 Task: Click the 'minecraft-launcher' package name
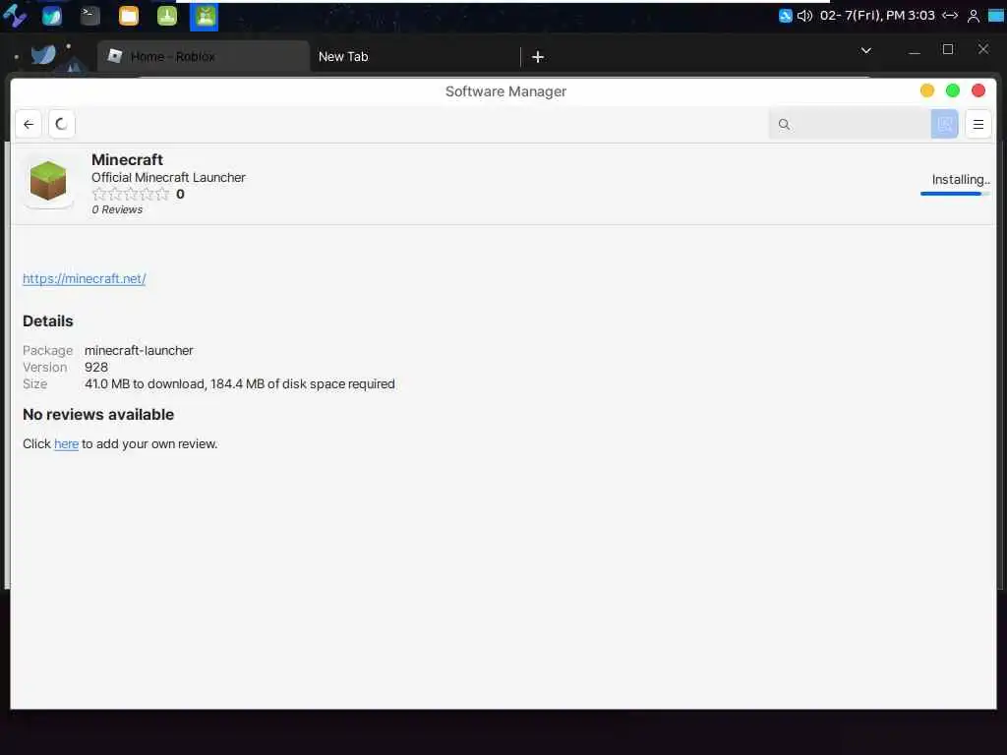pos(139,351)
